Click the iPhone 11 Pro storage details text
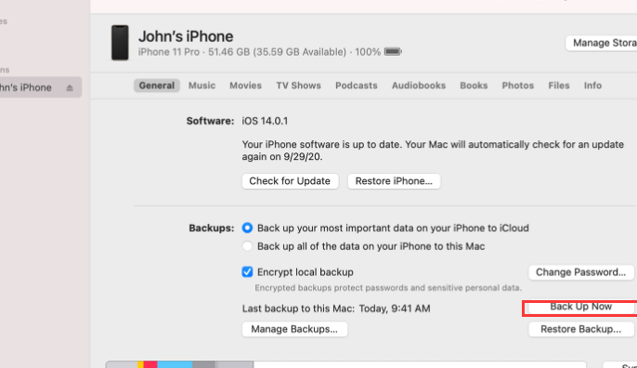Image resolution: width=637 pixels, height=368 pixels. [259, 52]
